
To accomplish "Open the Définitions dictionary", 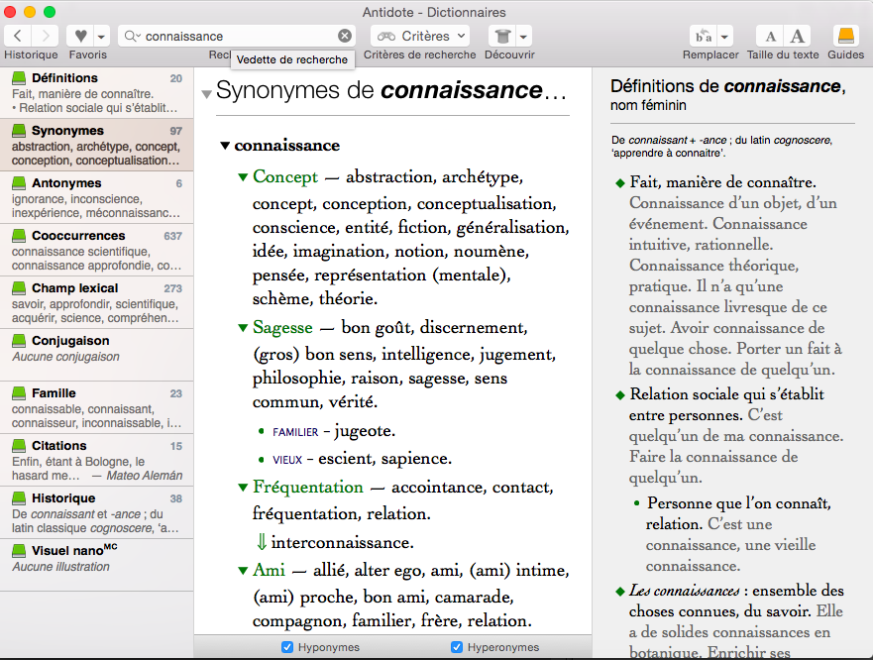I will click(97, 92).
